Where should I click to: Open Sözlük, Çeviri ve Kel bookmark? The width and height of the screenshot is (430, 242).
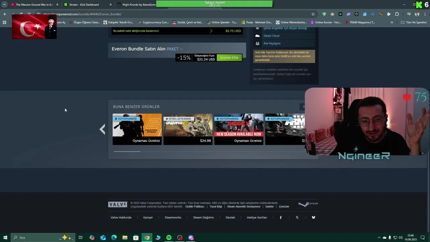[x=187, y=23]
